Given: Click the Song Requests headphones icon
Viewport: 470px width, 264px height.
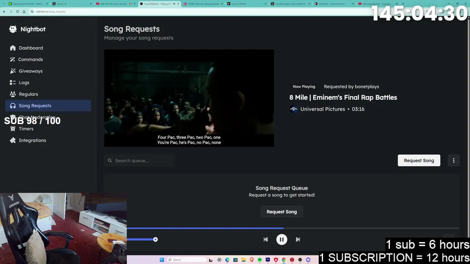Looking at the screenshot, I should (13, 106).
